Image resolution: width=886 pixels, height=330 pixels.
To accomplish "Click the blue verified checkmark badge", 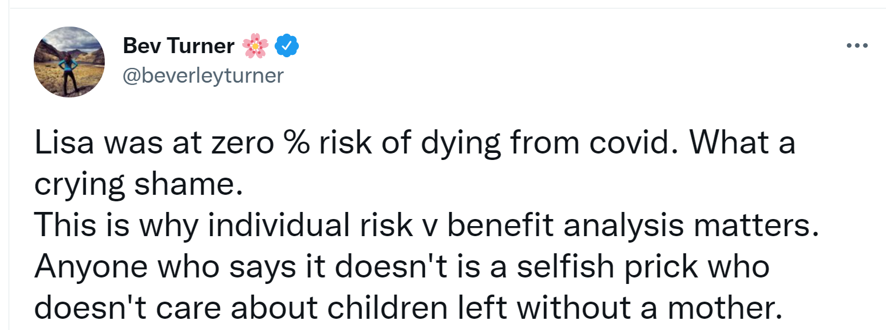I will (x=287, y=45).
